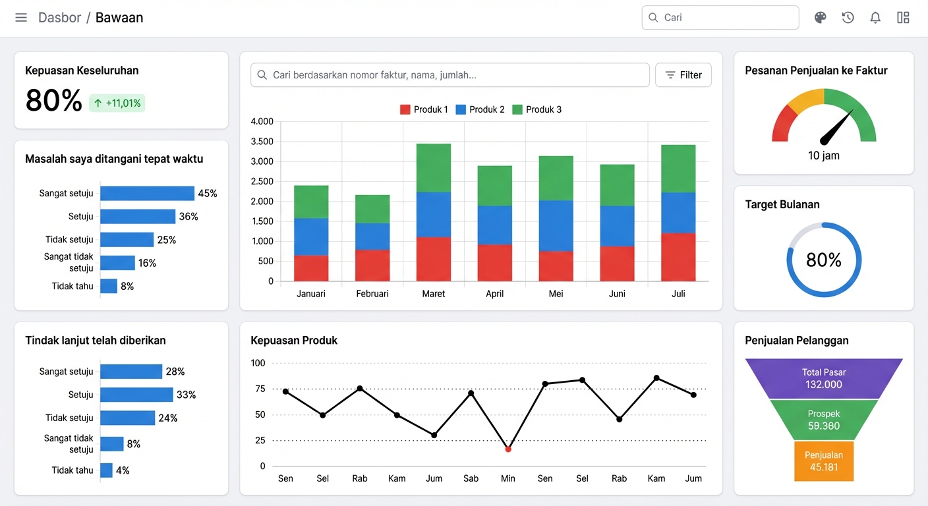
Task: Click the magnifier icon in invoice search
Action: [262, 75]
